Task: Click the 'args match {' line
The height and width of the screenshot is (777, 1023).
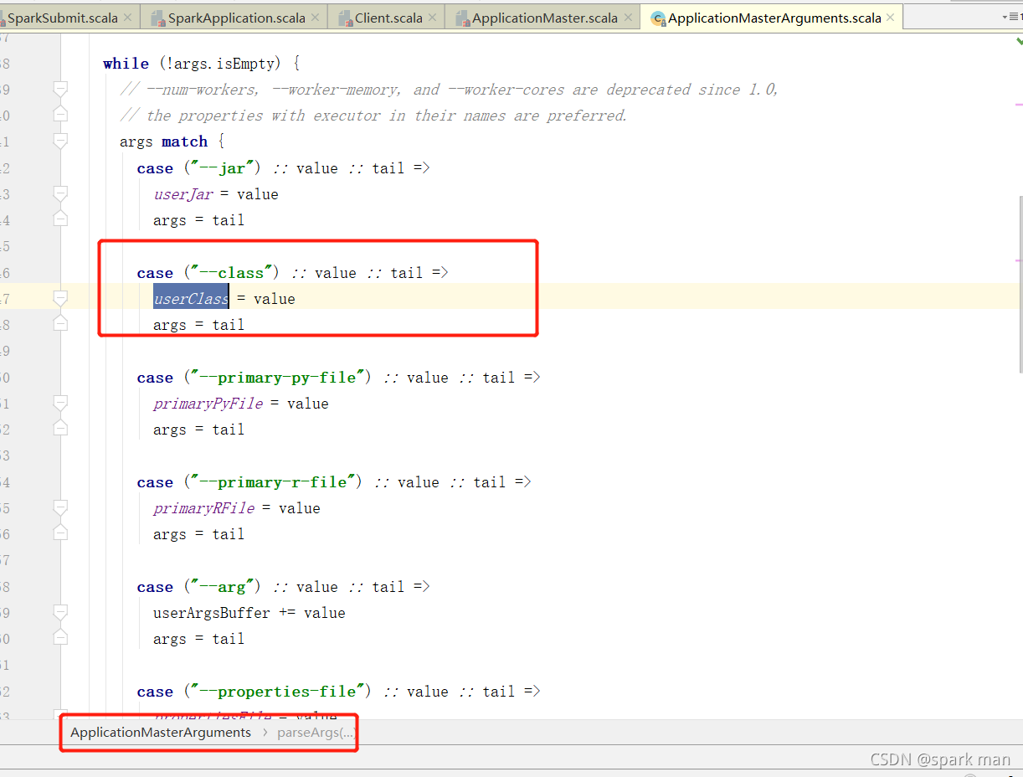Action: coord(172,142)
